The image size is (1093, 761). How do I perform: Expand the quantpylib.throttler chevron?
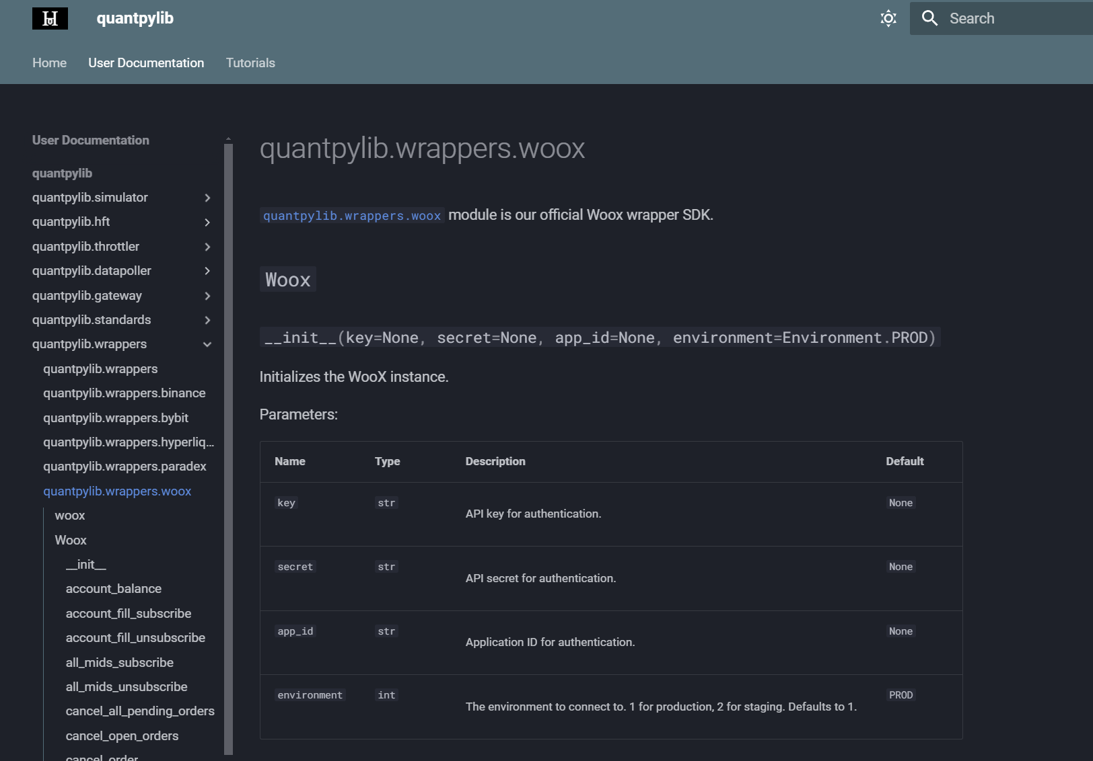tap(207, 247)
